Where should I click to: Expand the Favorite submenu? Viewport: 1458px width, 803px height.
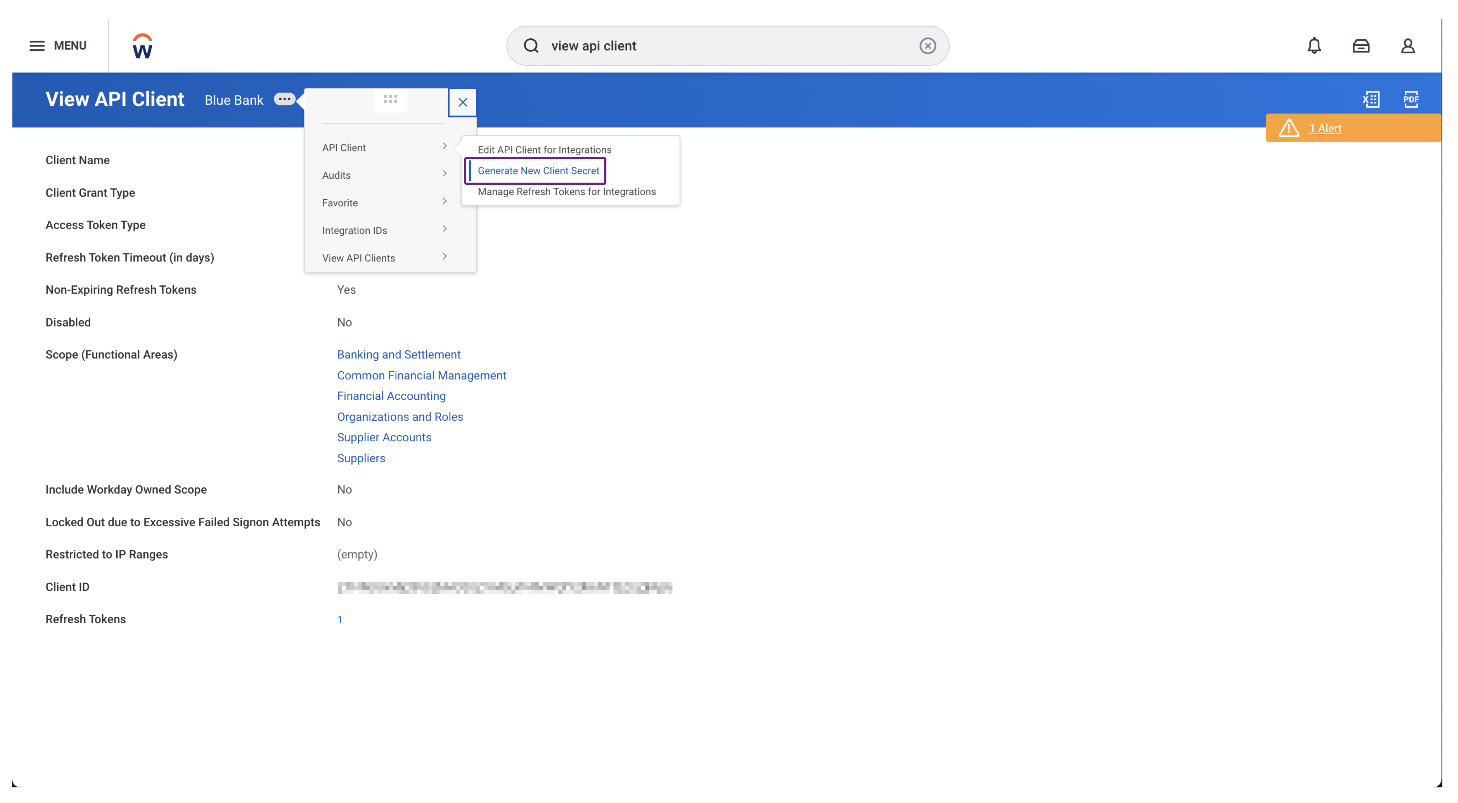tap(339, 202)
